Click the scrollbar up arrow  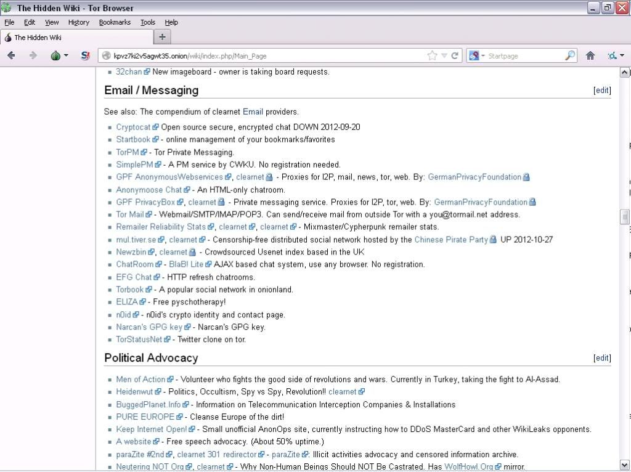click(x=624, y=73)
